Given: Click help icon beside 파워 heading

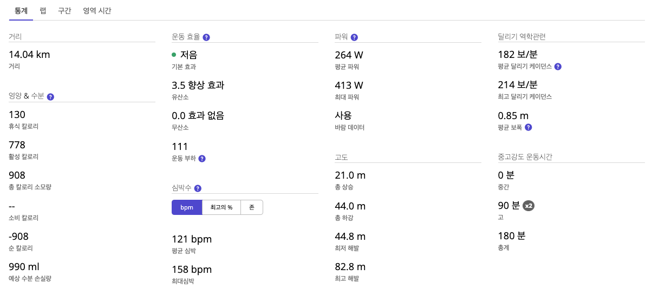Looking at the screenshot, I should pyautogui.click(x=354, y=37).
